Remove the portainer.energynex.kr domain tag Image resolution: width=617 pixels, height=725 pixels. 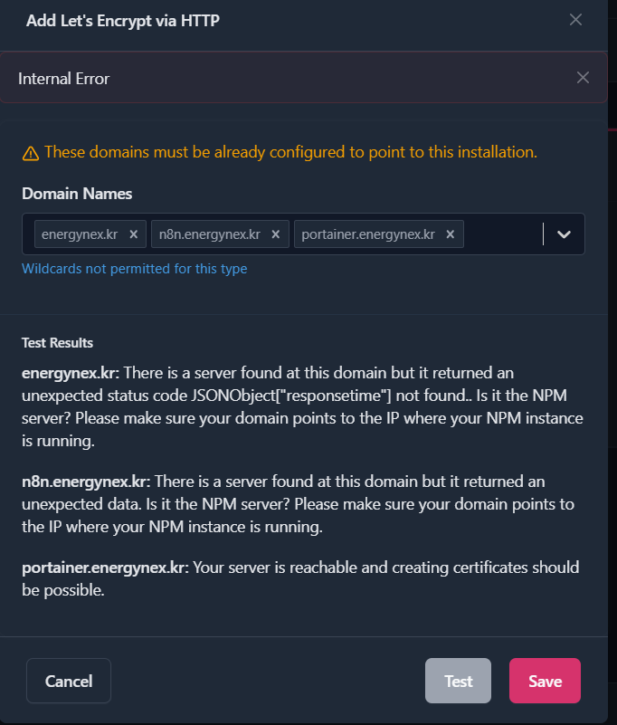click(451, 234)
